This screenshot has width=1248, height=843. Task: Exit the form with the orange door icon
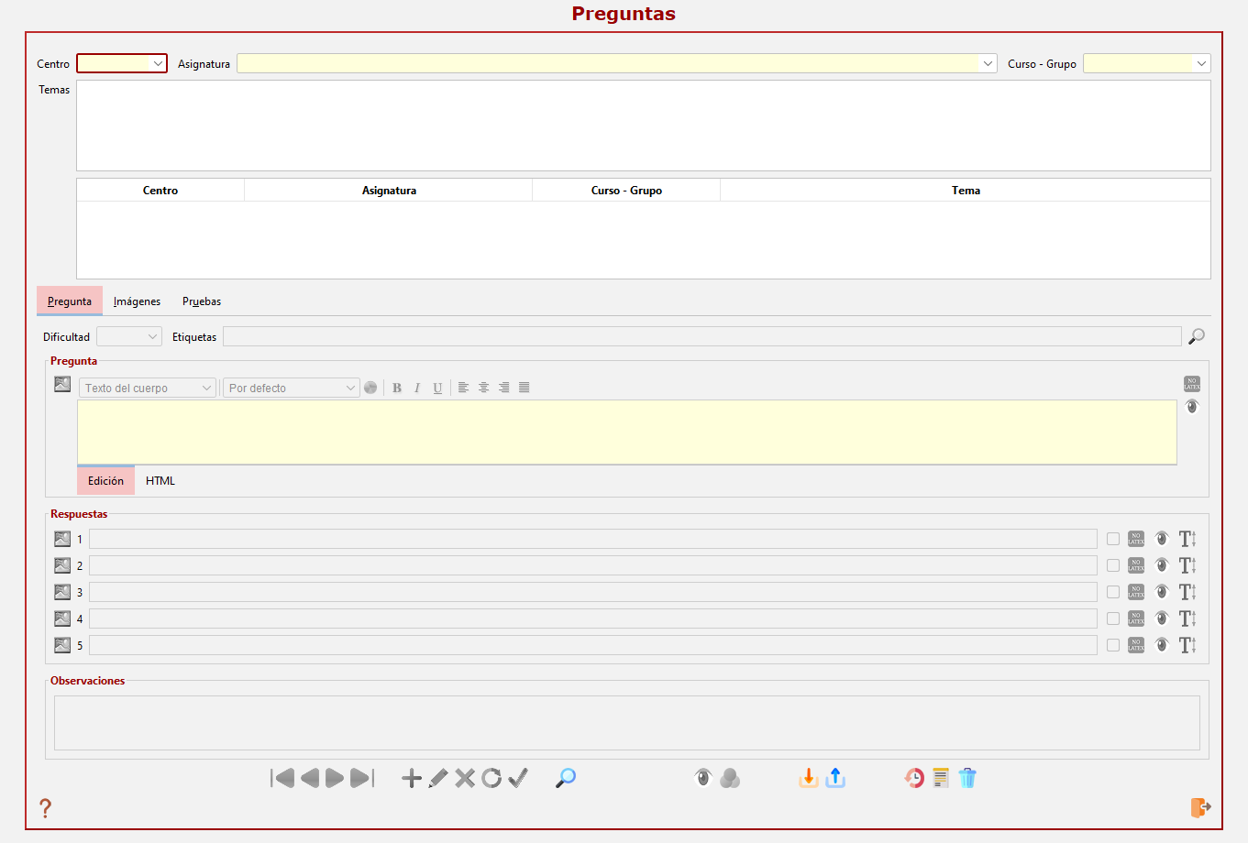tap(1201, 807)
